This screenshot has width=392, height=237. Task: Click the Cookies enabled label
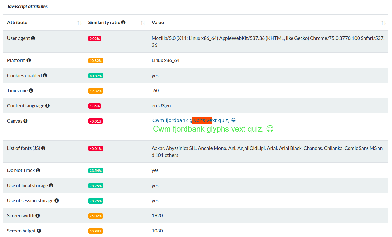(24, 75)
